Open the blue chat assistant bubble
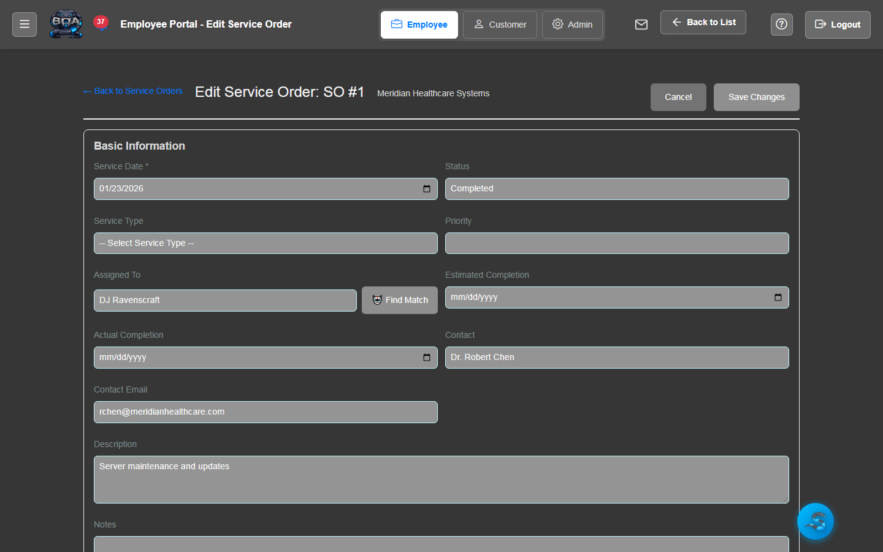Image resolution: width=883 pixels, height=552 pixels. pos(816,521)
